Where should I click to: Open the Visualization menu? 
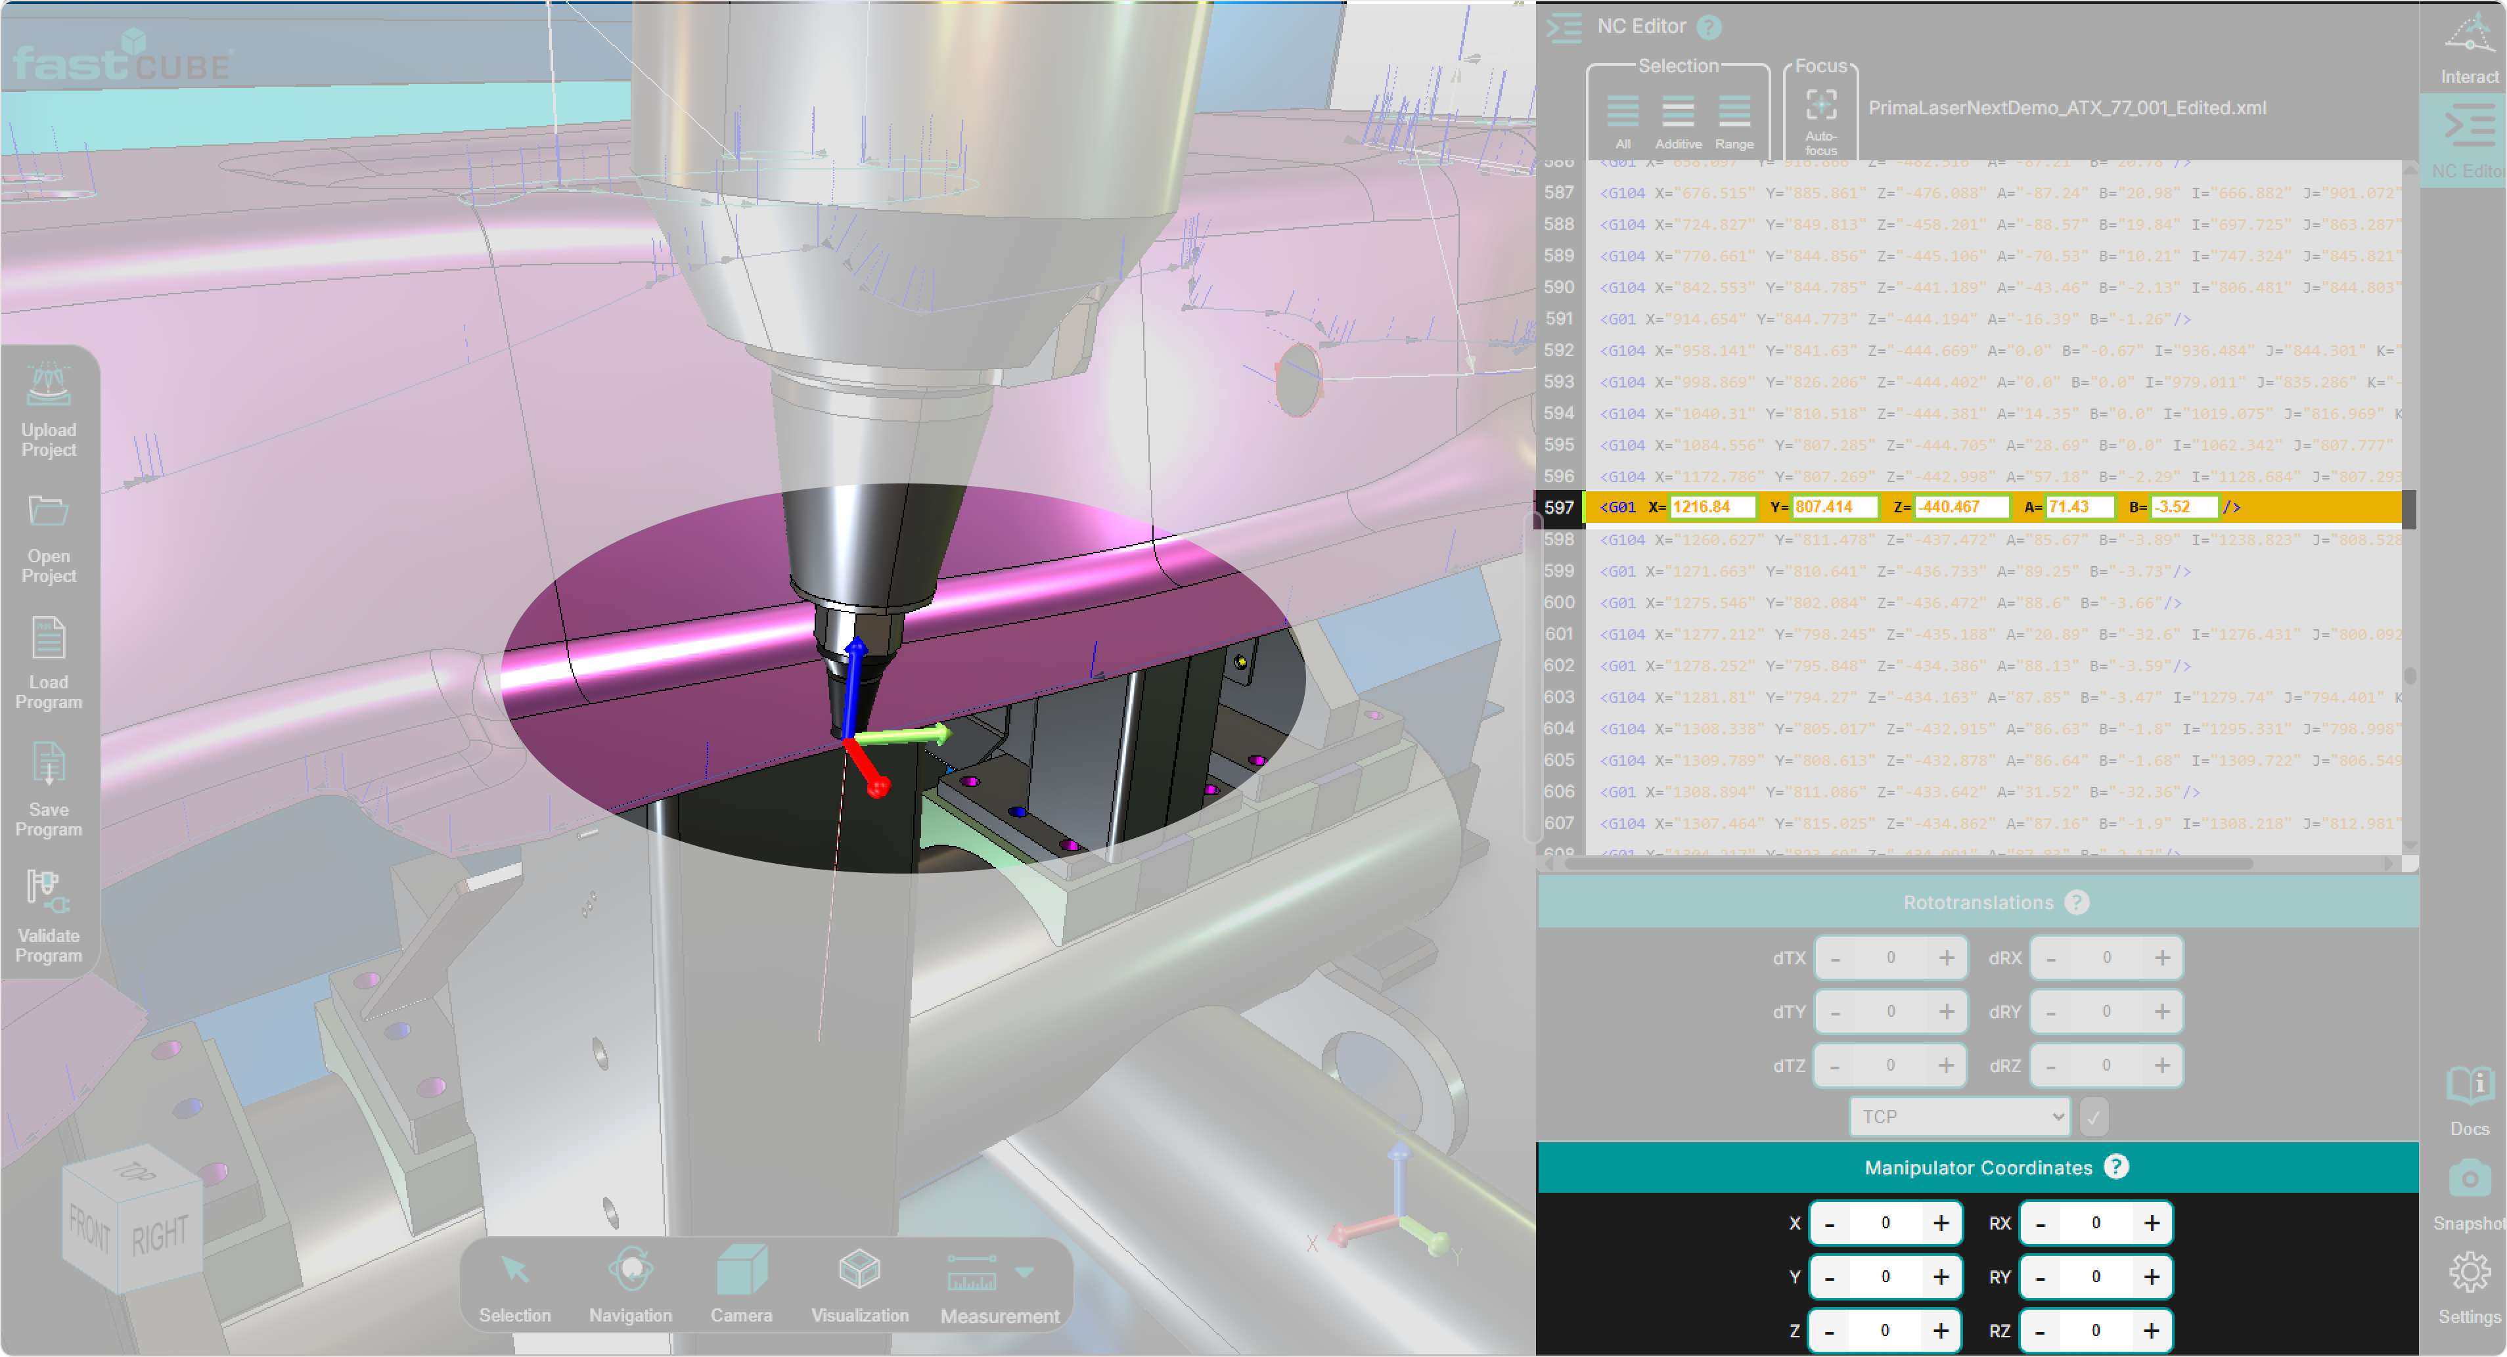859,1270
